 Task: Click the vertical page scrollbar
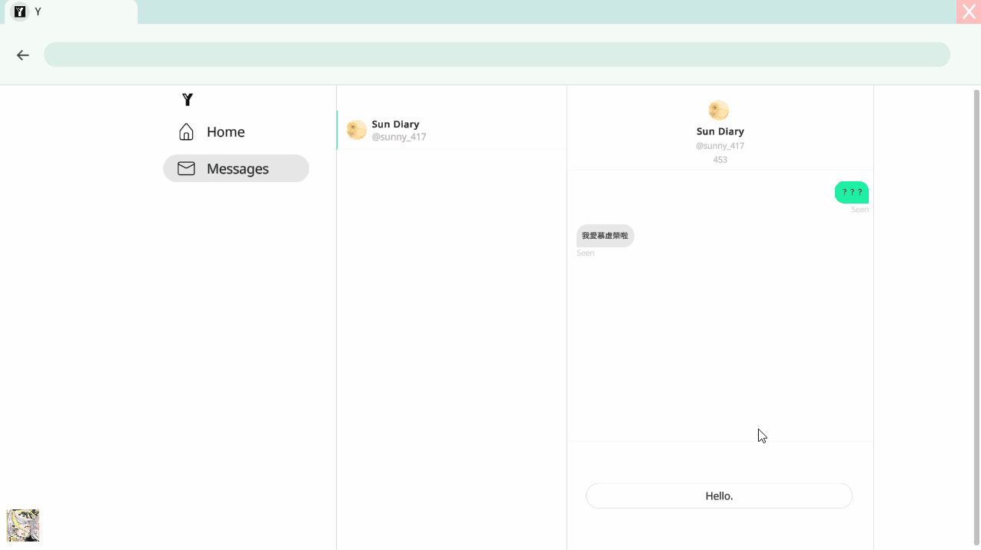976,315
